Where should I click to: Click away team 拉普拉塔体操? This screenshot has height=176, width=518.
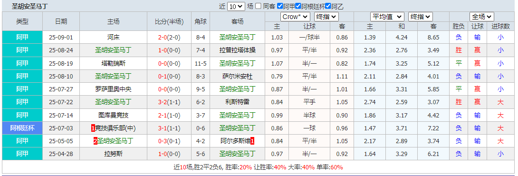237,50
